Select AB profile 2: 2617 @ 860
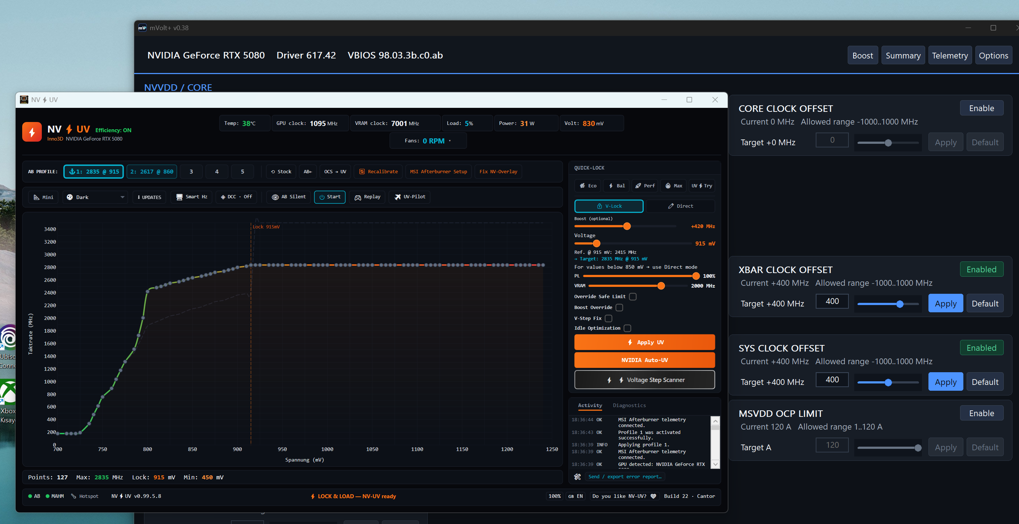Screen dimensions: 1019x524 pos(152,171)
